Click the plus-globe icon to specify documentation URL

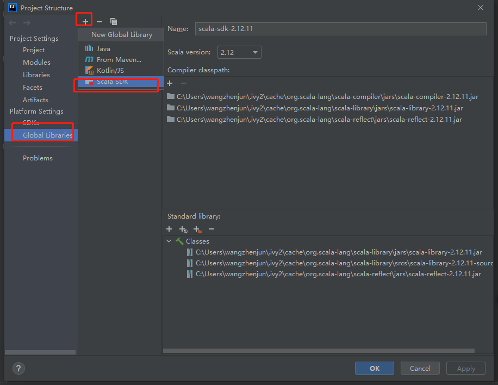click(183, 229)
